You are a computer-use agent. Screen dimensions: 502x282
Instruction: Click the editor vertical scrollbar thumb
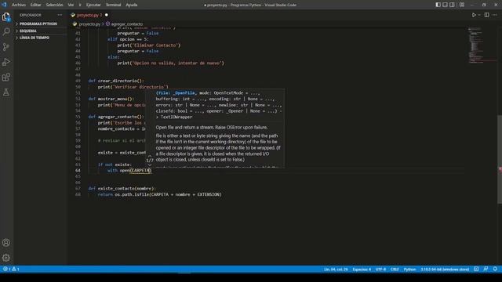click(500, 159)
